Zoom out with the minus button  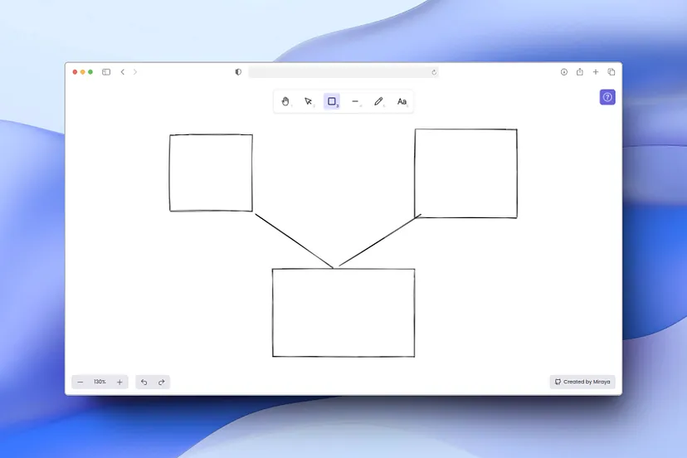click(x=80, y=382)
